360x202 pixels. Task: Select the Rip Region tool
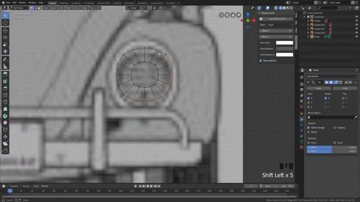(5, 150)
